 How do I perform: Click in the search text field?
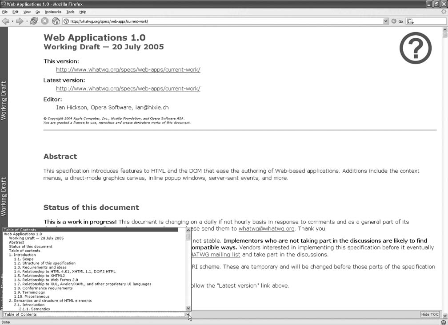[430, 21]
